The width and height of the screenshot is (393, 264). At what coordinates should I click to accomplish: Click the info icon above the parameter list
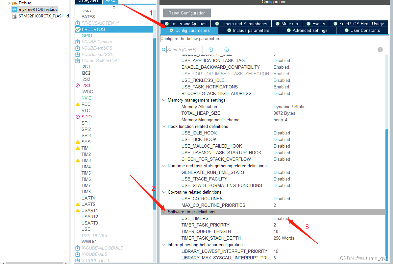(380, 49)
